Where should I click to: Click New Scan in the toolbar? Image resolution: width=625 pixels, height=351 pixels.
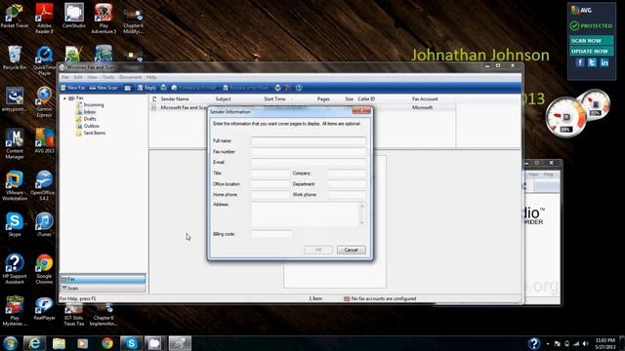[104, 88]
